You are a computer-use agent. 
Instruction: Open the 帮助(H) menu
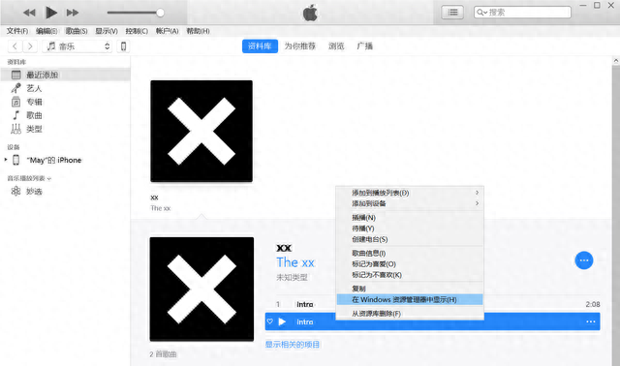(198, 31)
